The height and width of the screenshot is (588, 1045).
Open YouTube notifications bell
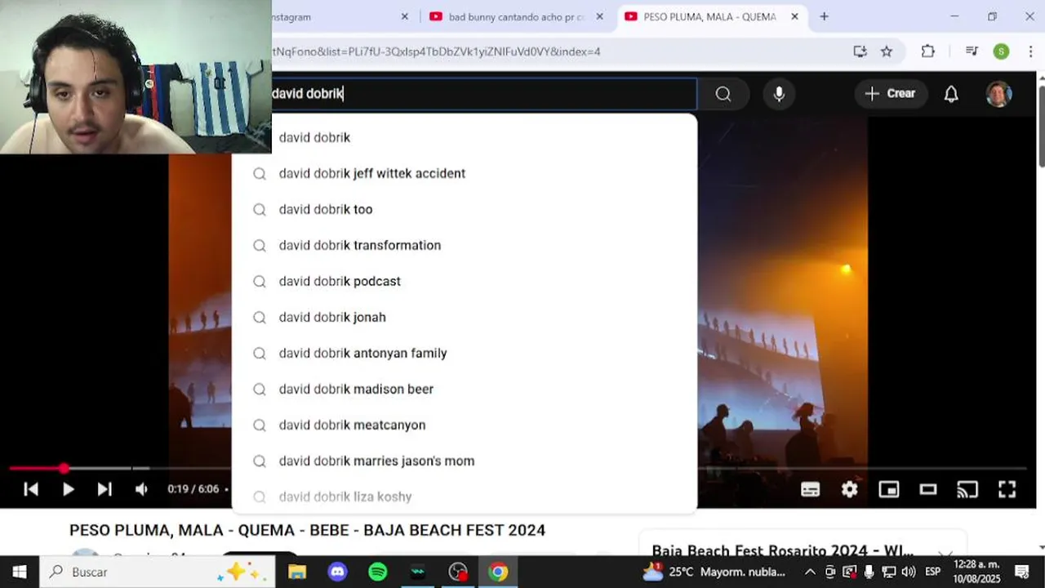951,94
